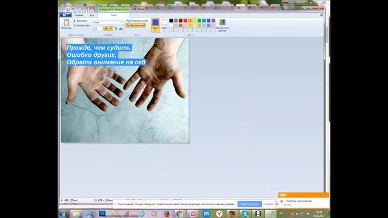Toggle italic text formatting
This screenshot has height=218, width=388.
pyautogui.click(x=110, y=28)
